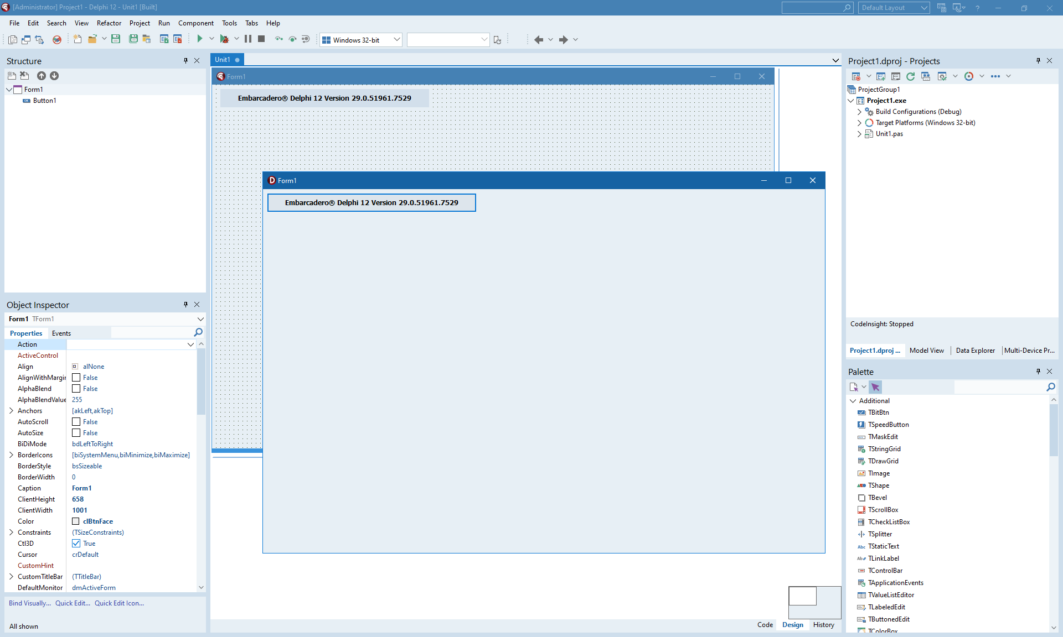Viewport: 1063px width, 637px height.
Task: Remove file from project toolbar icon
Action: pos(178,39)
